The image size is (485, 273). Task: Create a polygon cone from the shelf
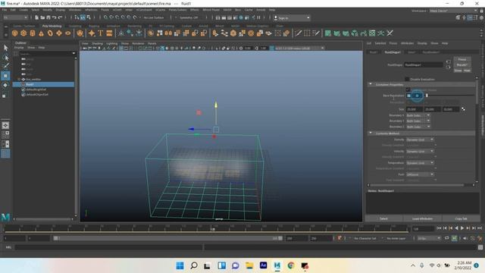pos(41,33)
